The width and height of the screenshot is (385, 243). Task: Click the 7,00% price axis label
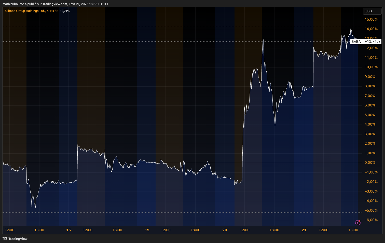click(370, 96)
